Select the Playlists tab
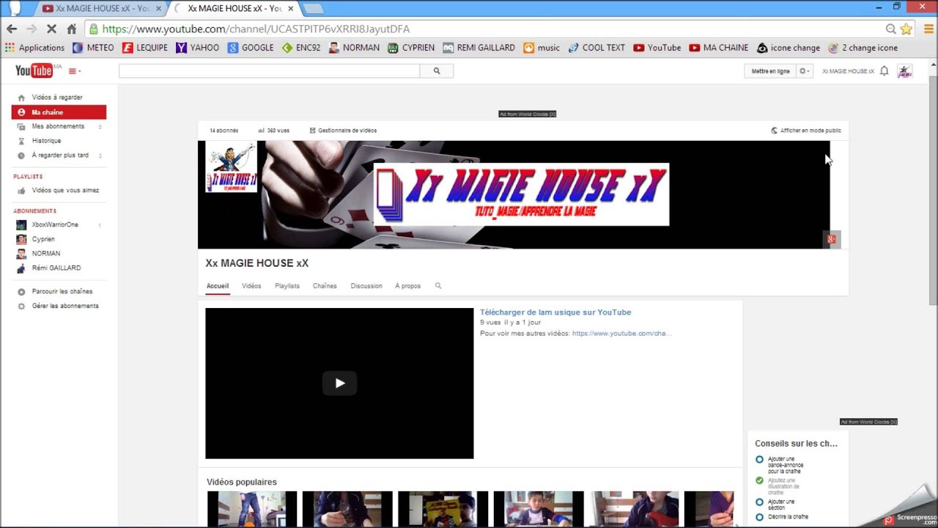The width and height of the screenshot is (938, 528). [287, 286]
